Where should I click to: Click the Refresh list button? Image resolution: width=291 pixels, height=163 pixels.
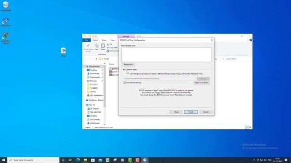[128, 64]
